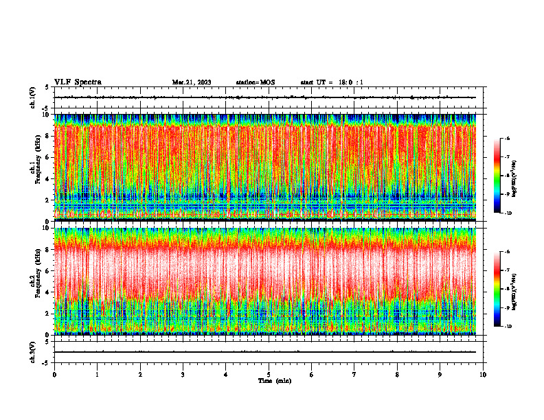Click the 'Time (min)' axis label
Viewport: 544px width, 420px height.
click(275, 381)
